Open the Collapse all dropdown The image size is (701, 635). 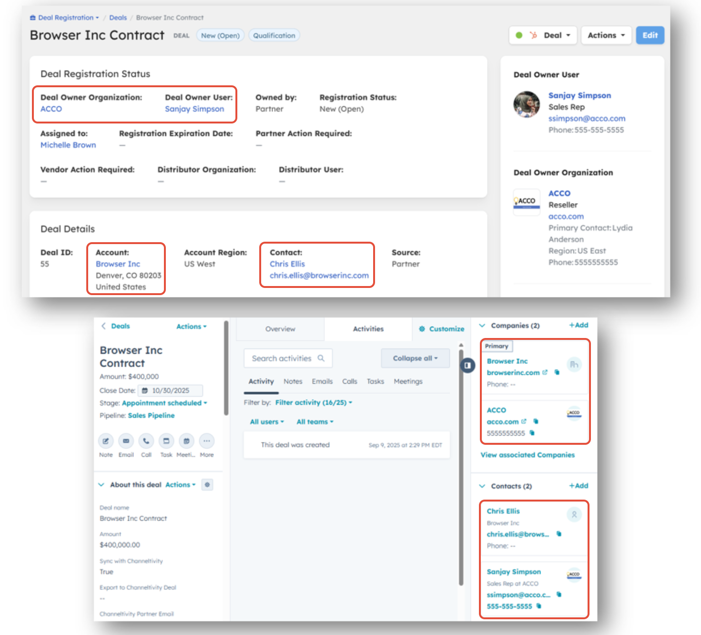pyautogui.click(x=415, y=358)
